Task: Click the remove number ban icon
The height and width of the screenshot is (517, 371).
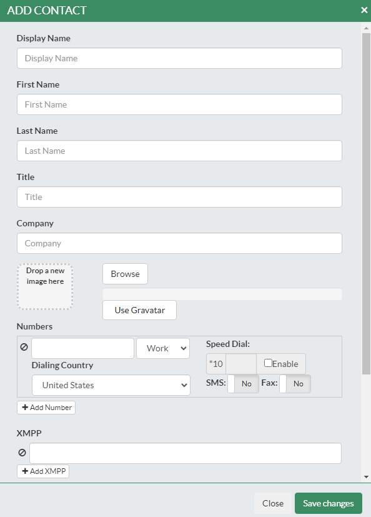Action: point(24,347)
